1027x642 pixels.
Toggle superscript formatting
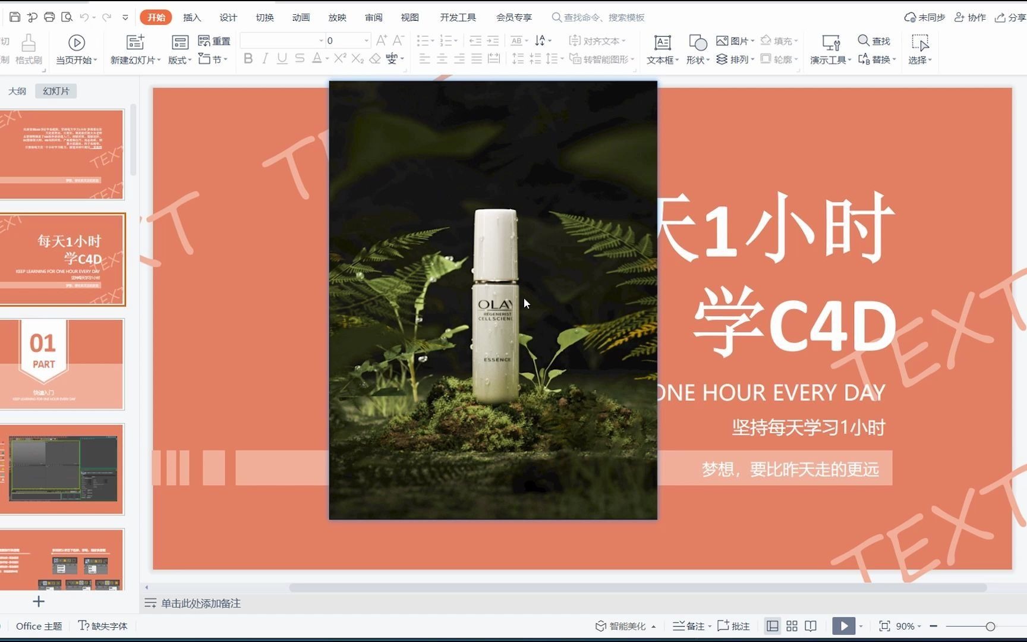point(340,58)
